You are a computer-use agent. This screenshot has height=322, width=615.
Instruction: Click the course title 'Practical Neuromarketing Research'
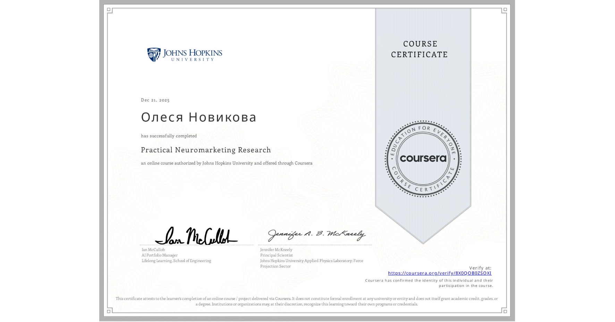click(x=206, y=150)
